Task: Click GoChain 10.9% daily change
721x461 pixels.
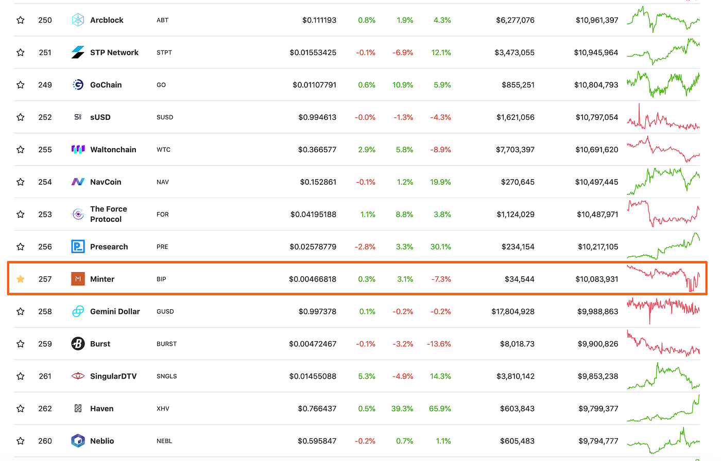Action: (403, 85)
